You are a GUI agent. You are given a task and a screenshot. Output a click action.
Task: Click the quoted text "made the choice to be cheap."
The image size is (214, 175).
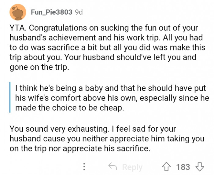(70, 108)
